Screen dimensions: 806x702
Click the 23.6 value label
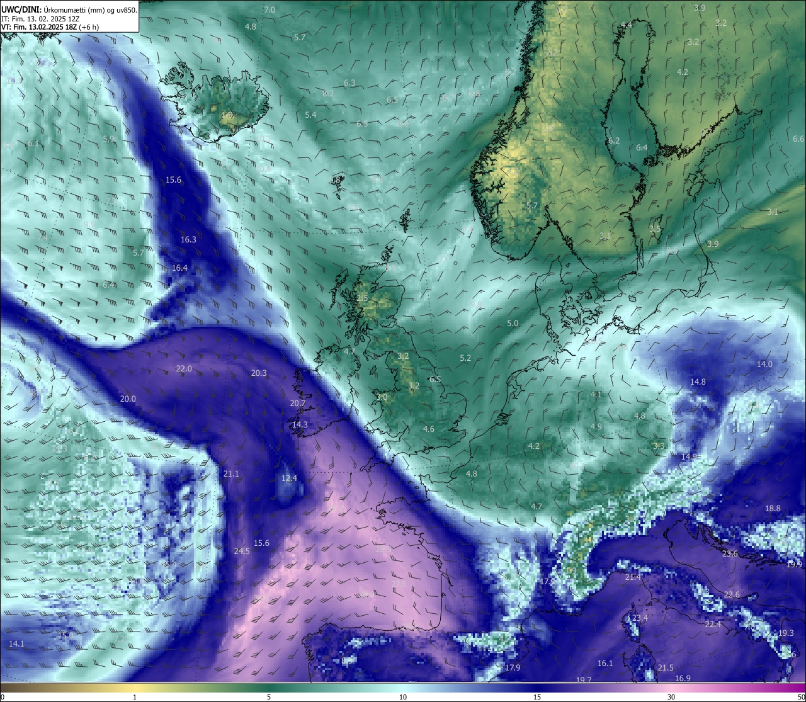[x=730, y=553]
